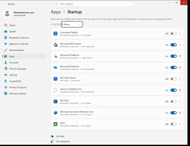The image size is (190, 146).
Task: Enable Xbox startup toggle
Action: (x=174, y=124)
